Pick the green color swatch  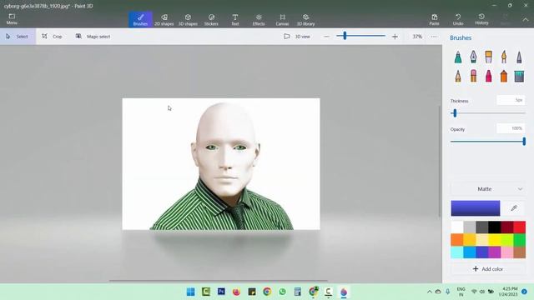519,240
